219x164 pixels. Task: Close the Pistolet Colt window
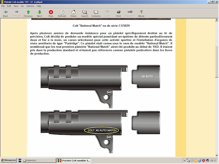[x=216, y=2]
